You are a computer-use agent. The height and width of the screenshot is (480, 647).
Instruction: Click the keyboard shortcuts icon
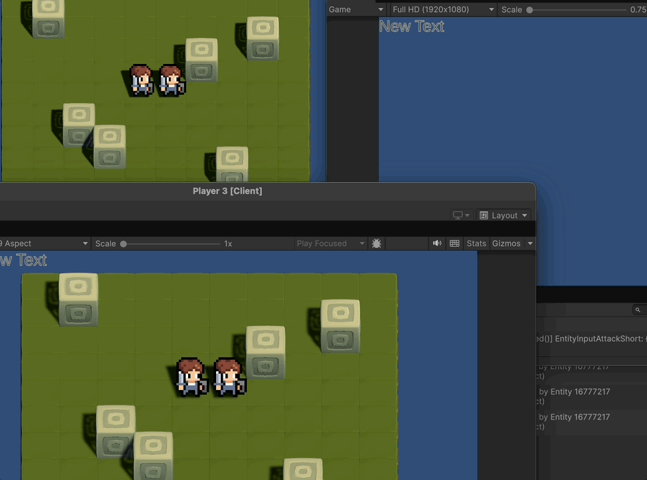coord(454,243)
